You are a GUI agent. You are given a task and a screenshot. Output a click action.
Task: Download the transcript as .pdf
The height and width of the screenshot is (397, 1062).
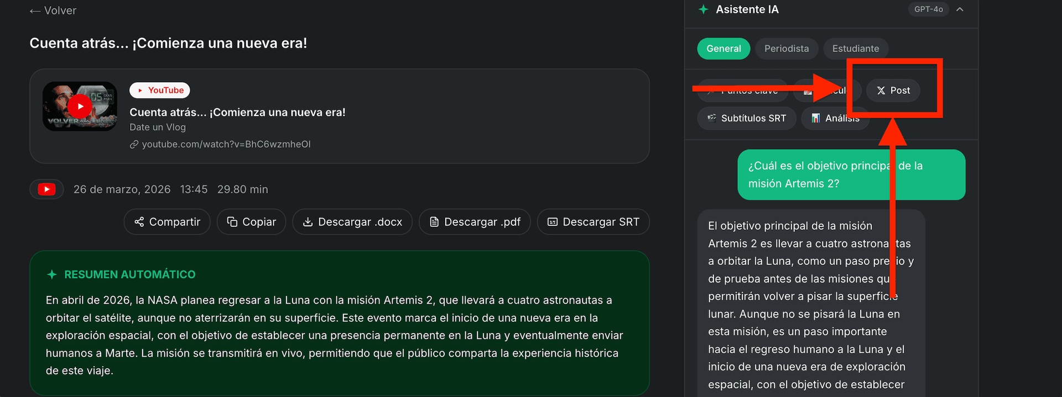tap(475, 221)
